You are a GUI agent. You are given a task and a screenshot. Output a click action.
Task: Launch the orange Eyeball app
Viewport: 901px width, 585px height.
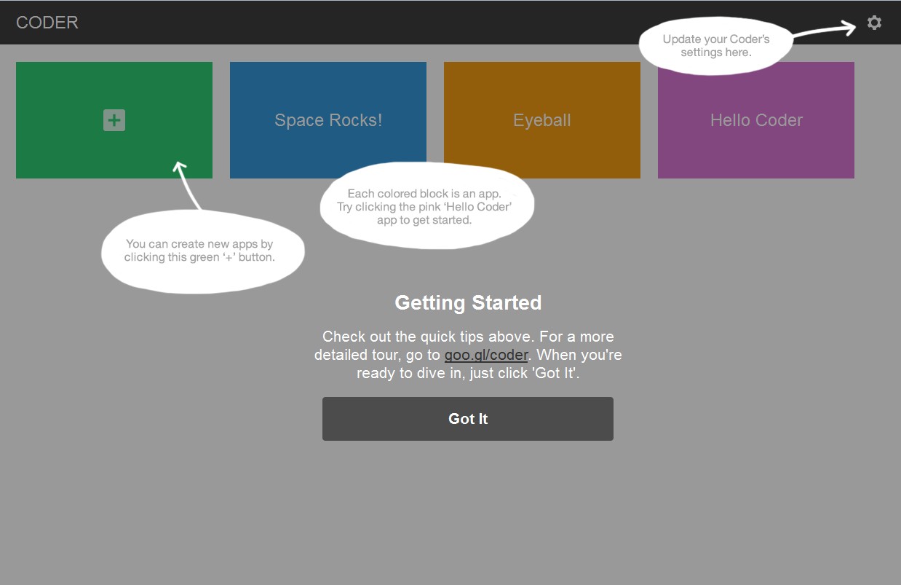(x=542, y=120)
